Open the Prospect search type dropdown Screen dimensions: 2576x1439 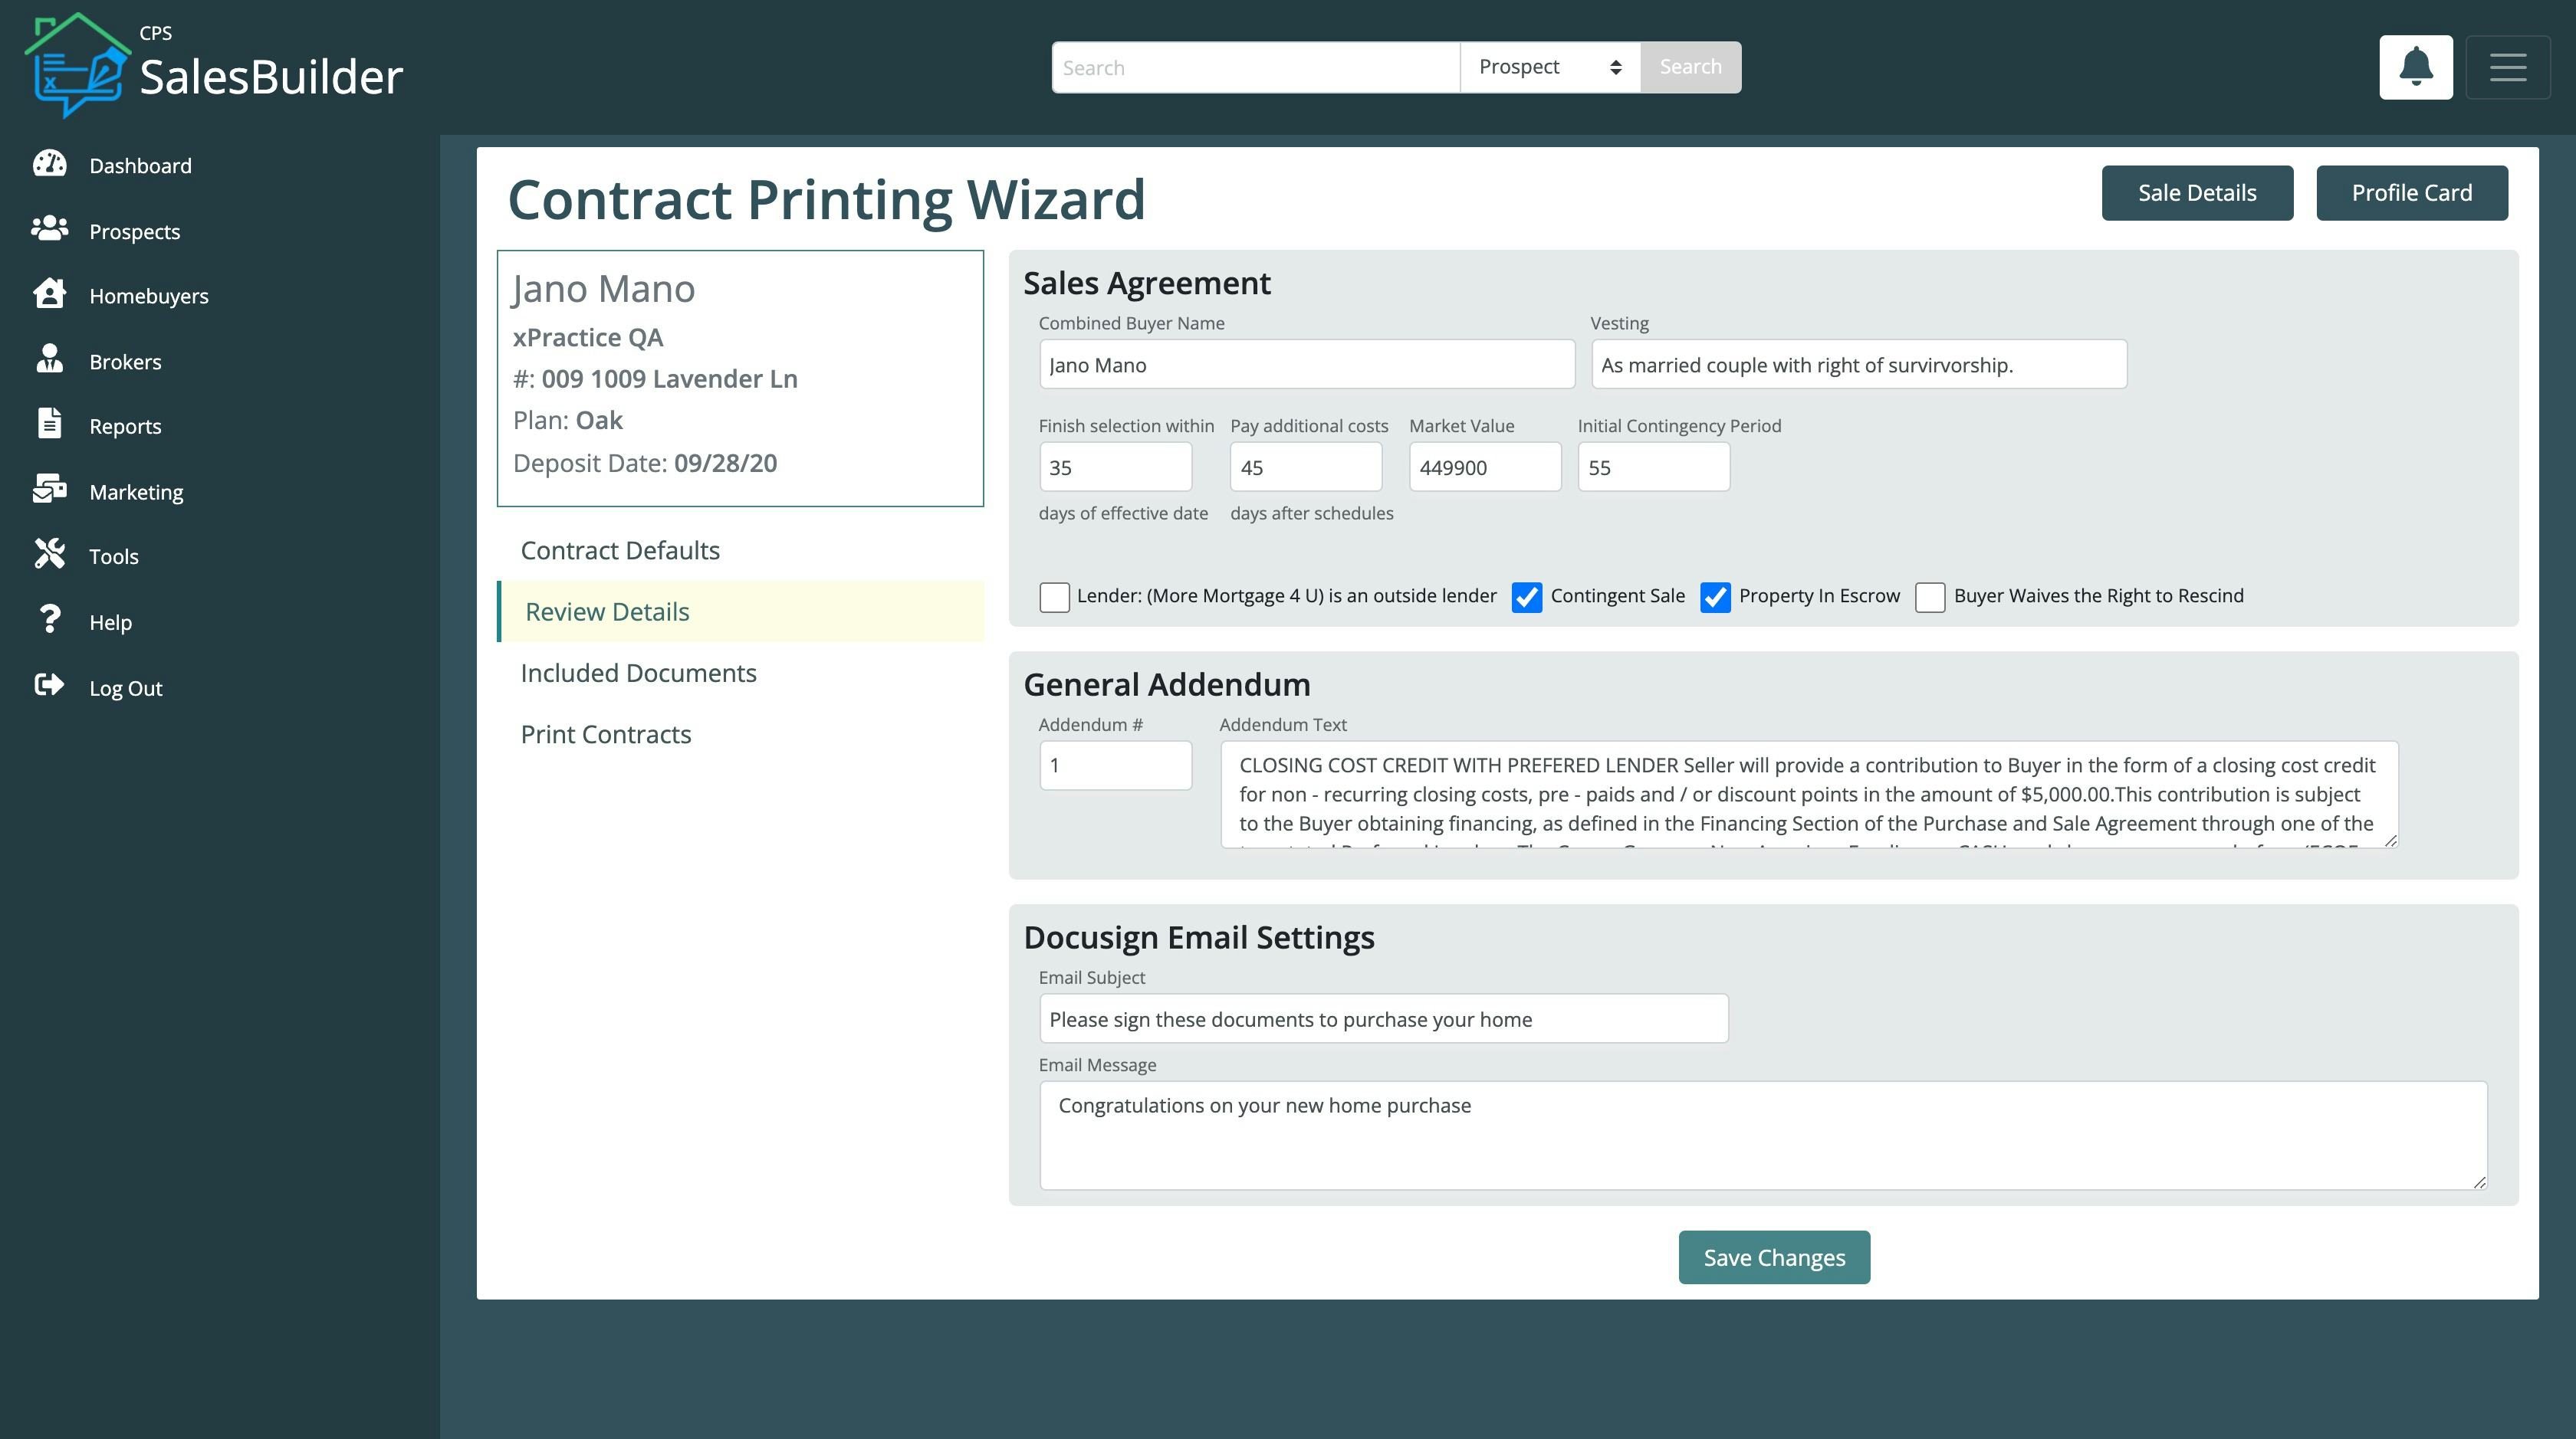coord(1549,67)
